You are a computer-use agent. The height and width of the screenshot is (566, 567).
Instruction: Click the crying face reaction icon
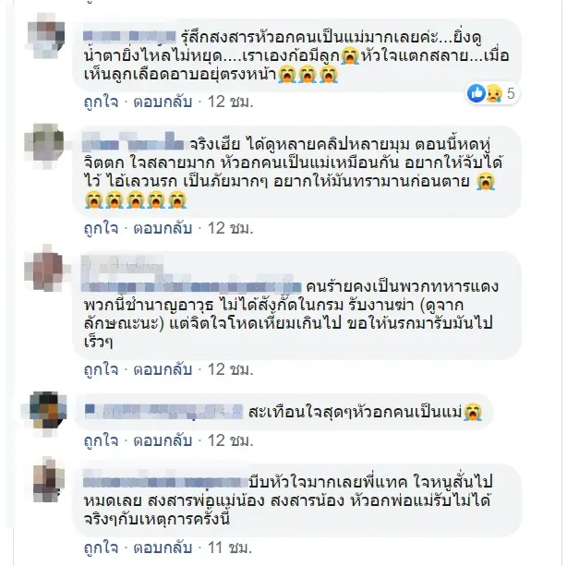[x=494, y=93]
